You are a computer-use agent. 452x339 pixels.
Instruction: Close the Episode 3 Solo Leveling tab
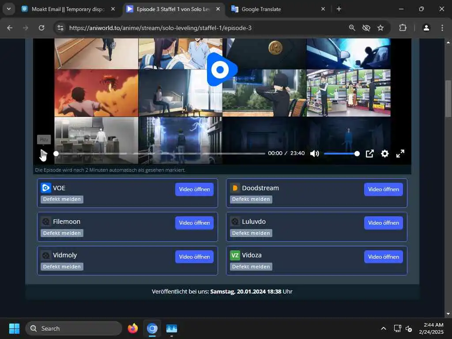click(x=218, y=9)
